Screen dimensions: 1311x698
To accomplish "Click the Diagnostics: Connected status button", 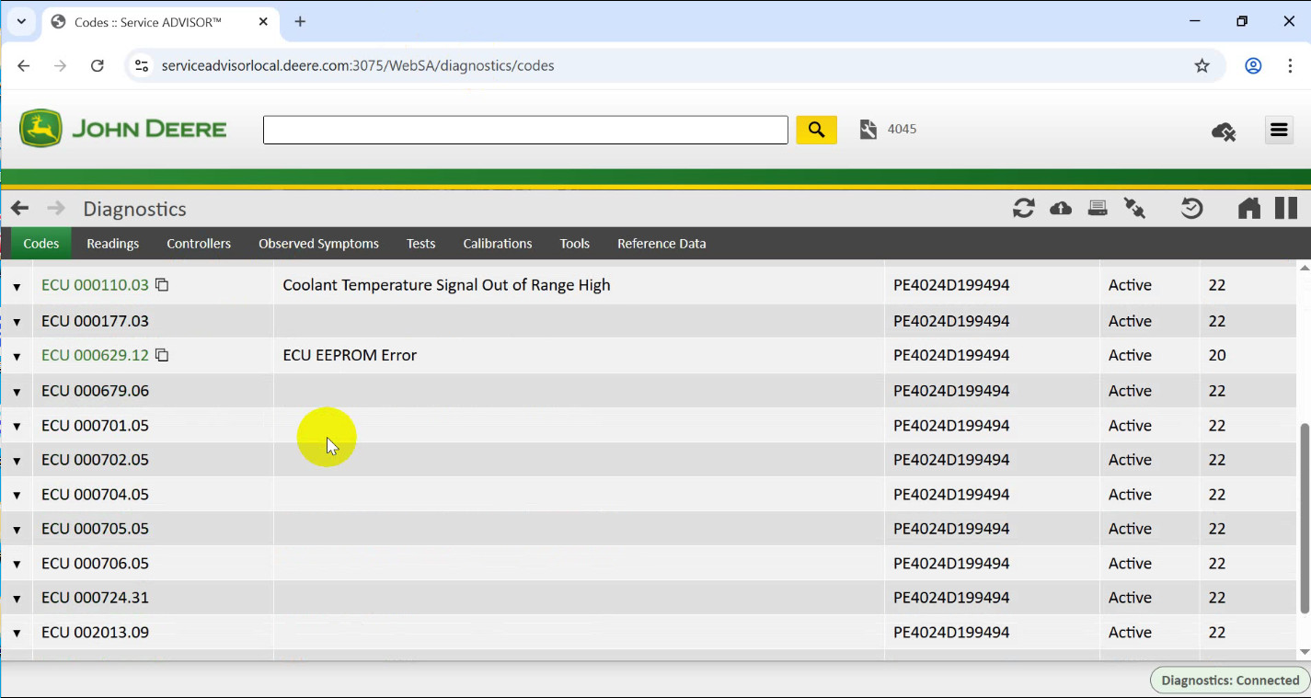I will [x=1229, y=681].
